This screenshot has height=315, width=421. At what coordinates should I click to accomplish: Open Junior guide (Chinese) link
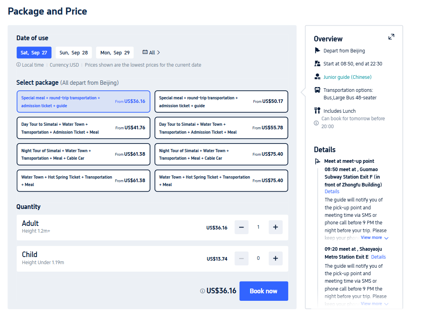click(x=347, y=77)
